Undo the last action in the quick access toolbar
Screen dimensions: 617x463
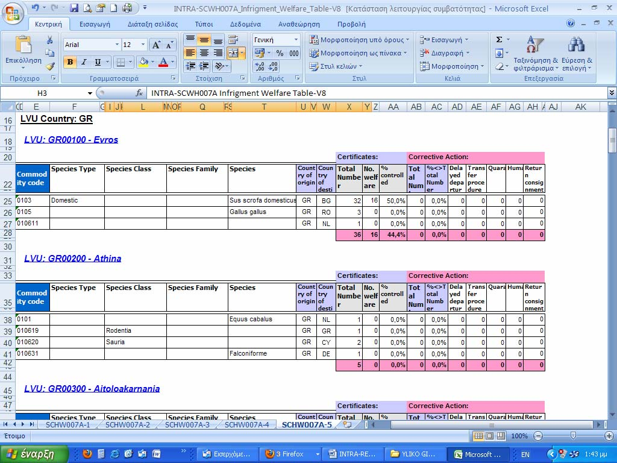[36, 7]
